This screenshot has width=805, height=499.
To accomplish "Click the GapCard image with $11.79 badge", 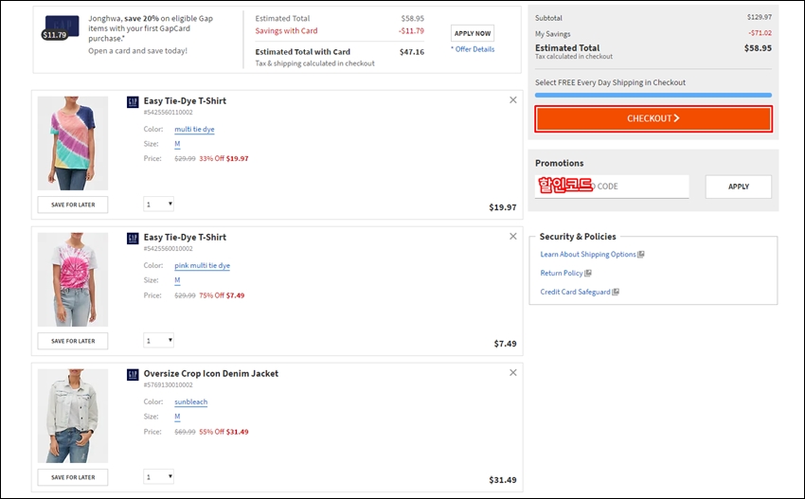I will 61,27.
